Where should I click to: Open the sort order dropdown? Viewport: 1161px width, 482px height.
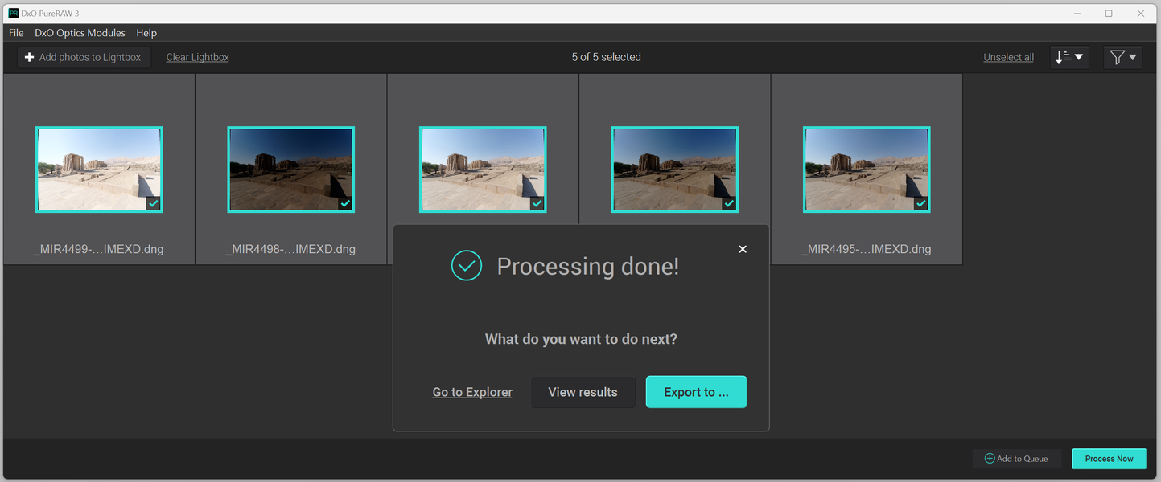tap(1069, 57)
